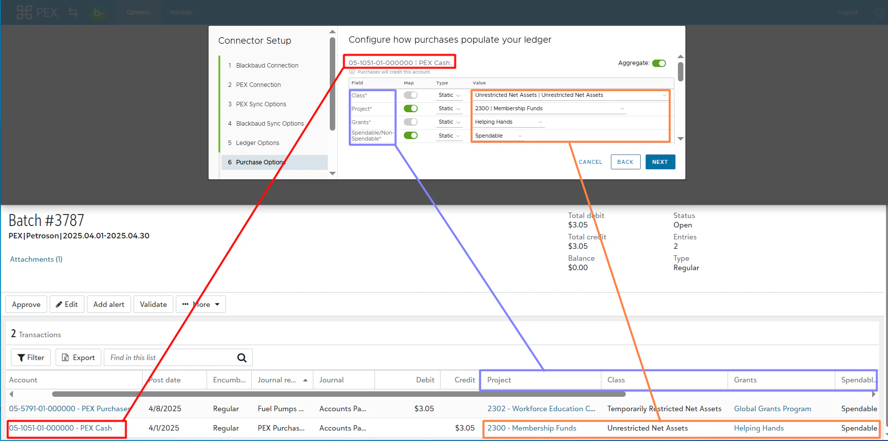Enable the Class map toggle

(x=411, y=95)
